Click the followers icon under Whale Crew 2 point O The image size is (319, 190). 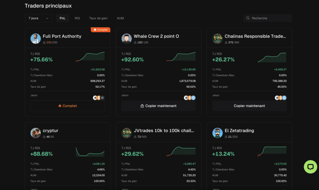135,42
